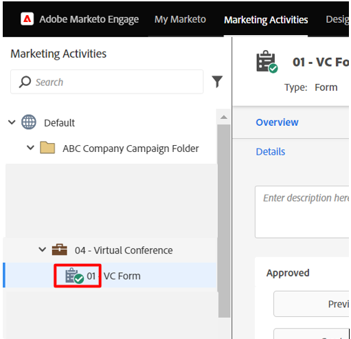Image resolution: width=351 pixels, height=339 pixels.
Task: Click the large approved form header icon
Action: (267, 61)
